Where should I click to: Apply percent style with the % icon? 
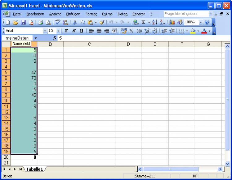click(131, 31)
